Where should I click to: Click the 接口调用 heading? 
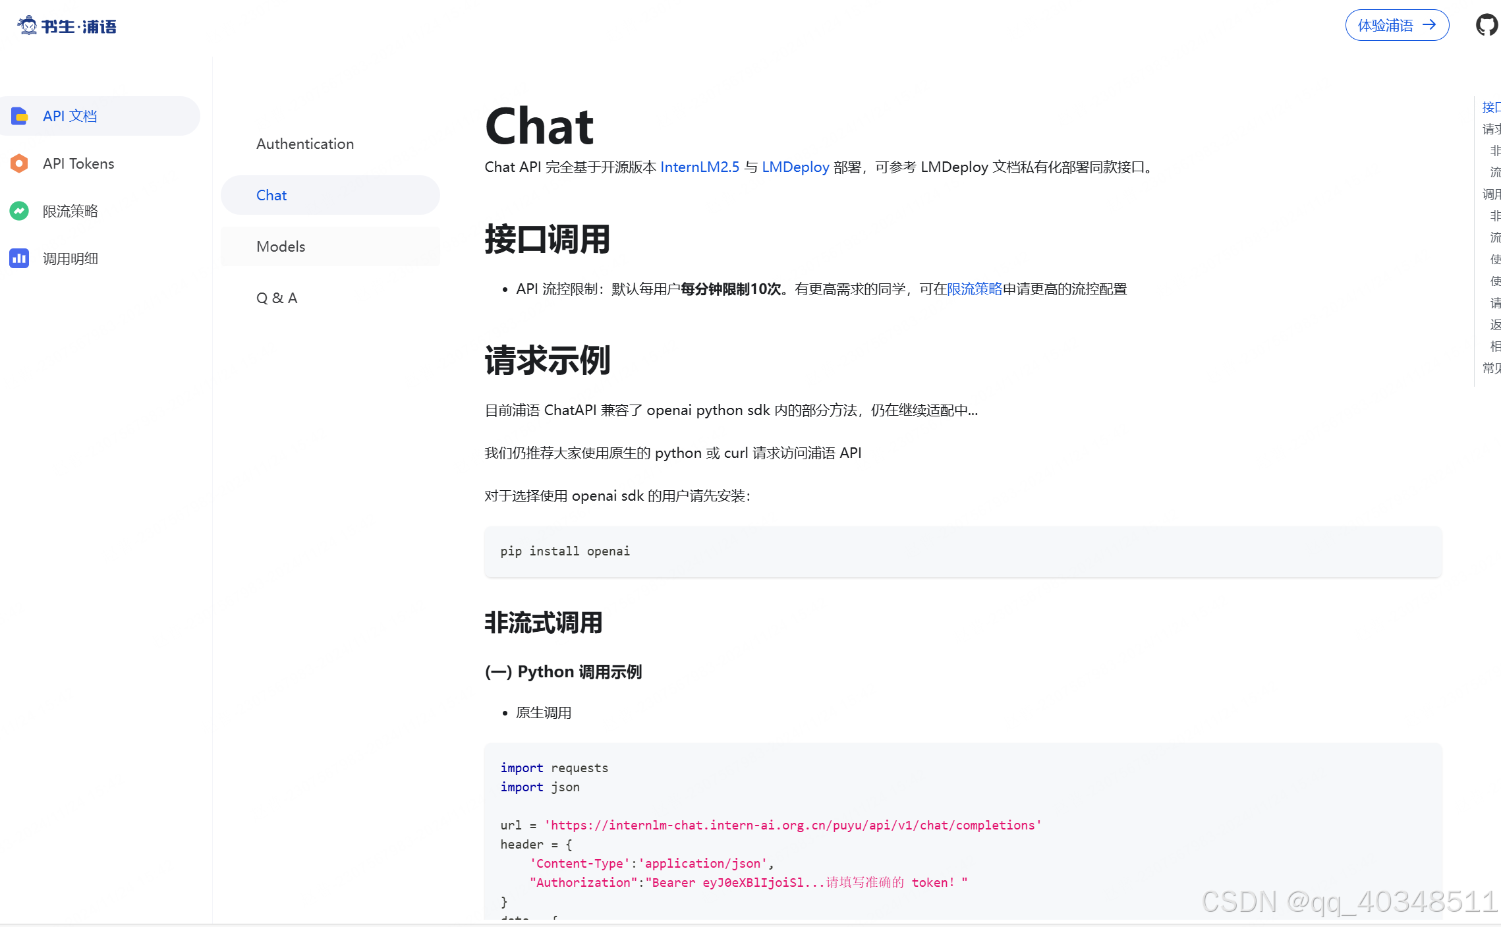pyautogui.click(x=547, y=239)
